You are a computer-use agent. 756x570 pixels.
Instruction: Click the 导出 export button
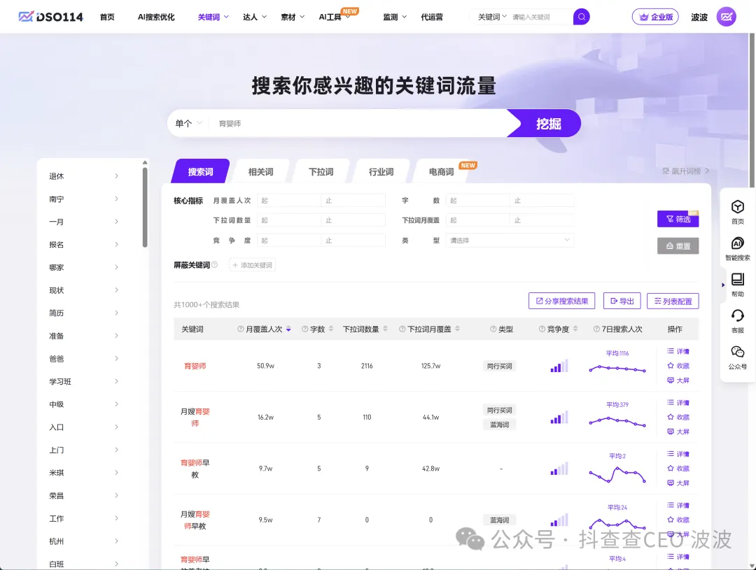click(x=622, y=301)
